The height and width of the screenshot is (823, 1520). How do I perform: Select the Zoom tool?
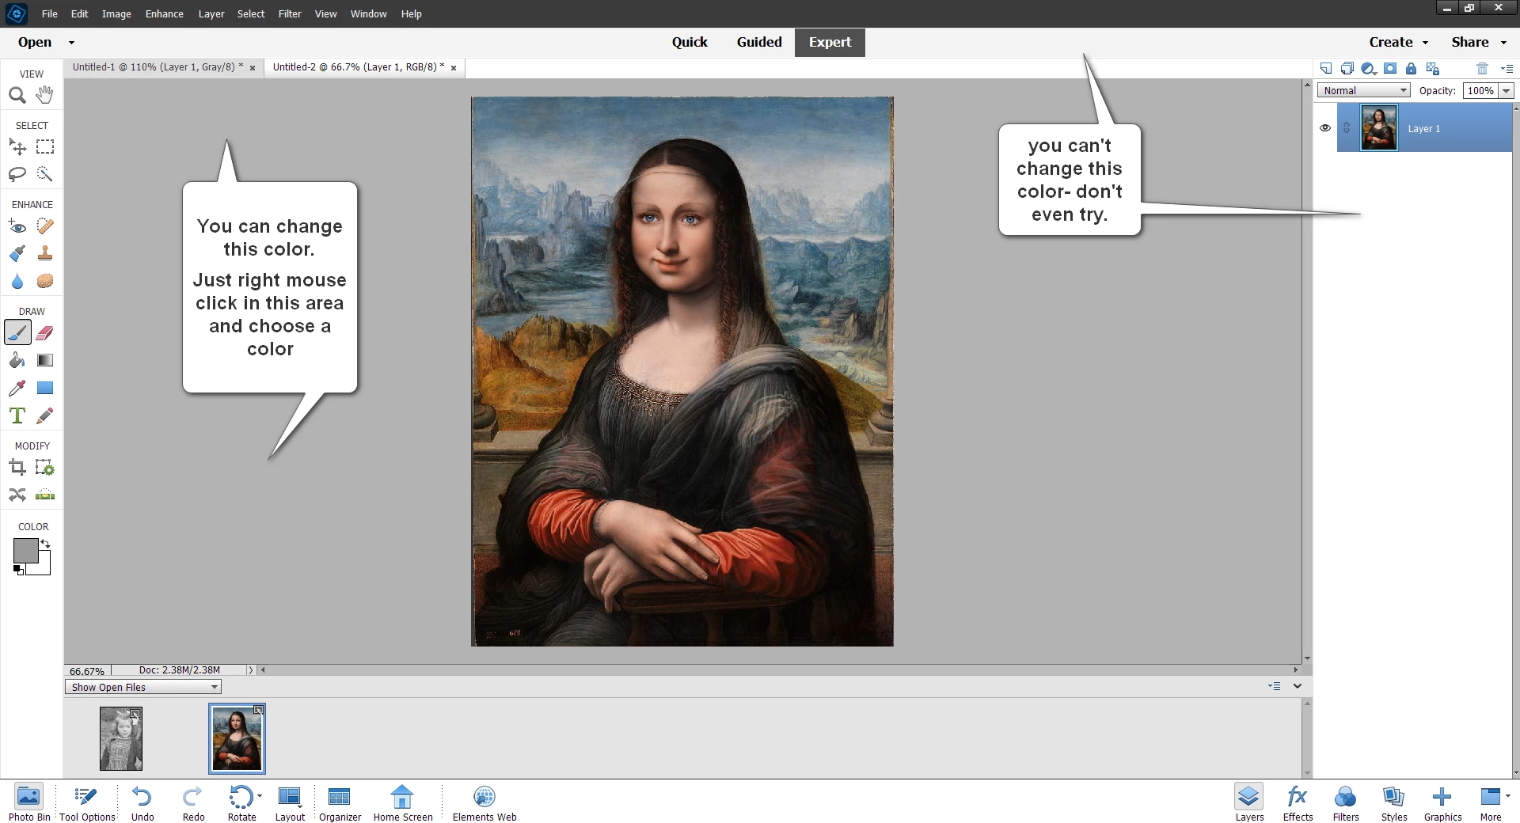(x=17, y=96)
